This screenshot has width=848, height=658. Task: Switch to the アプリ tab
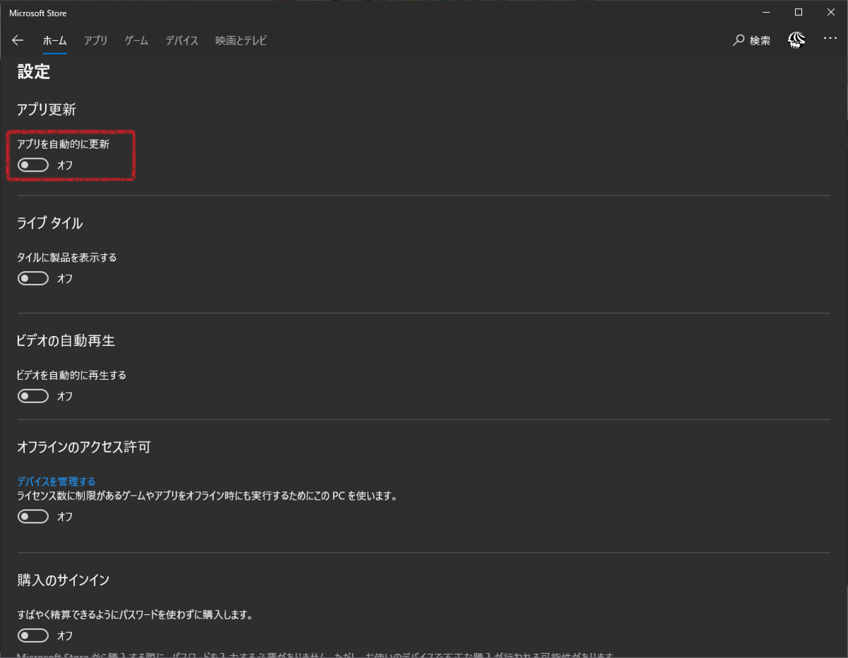[x=95, y=40]
